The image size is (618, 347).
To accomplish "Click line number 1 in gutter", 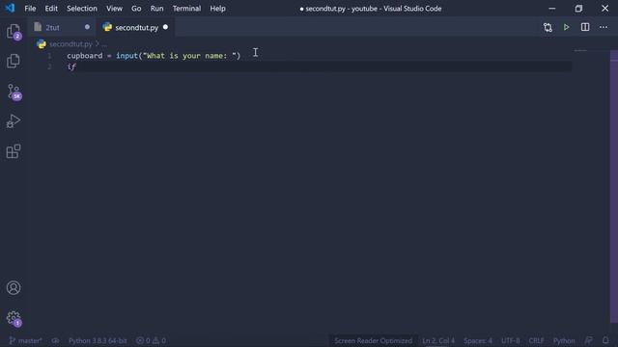I will (49, 56).
